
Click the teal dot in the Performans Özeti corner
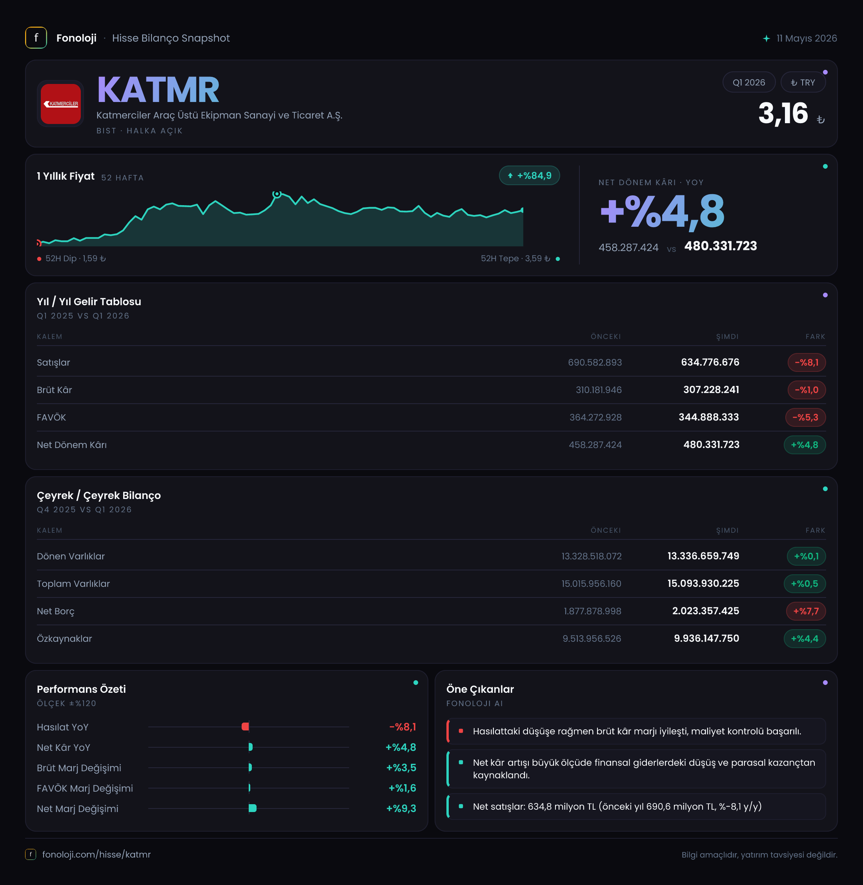[416, 682]
